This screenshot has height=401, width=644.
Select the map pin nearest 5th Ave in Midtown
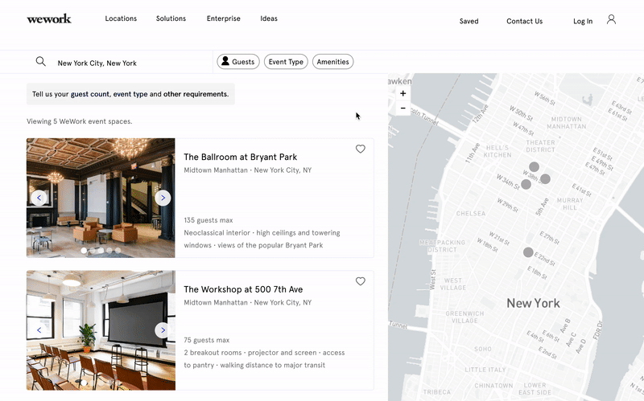[546, 178]
